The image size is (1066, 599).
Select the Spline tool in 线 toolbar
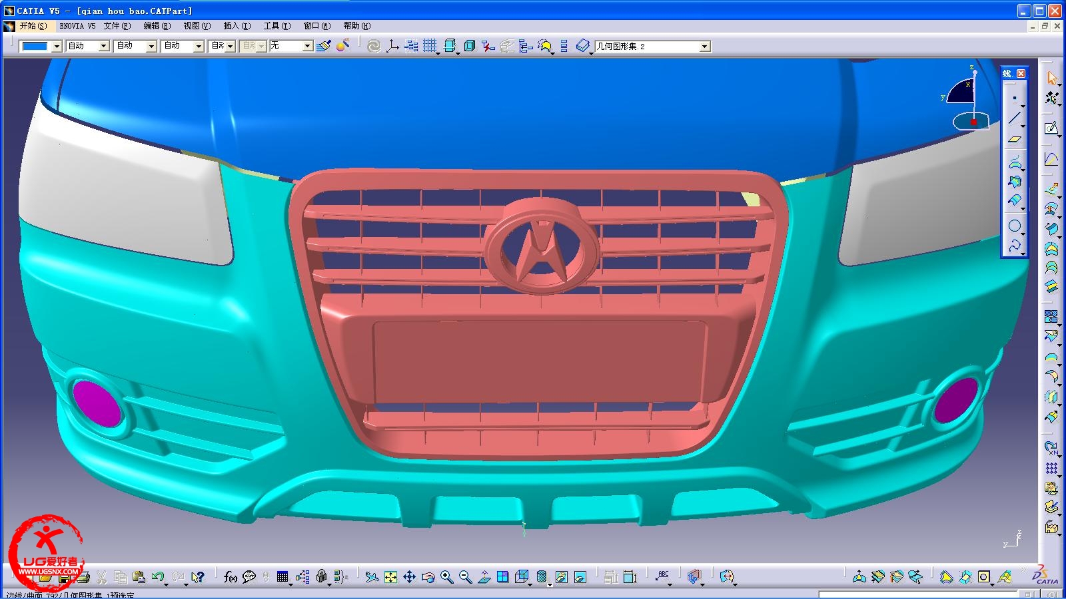(1015, 246)
